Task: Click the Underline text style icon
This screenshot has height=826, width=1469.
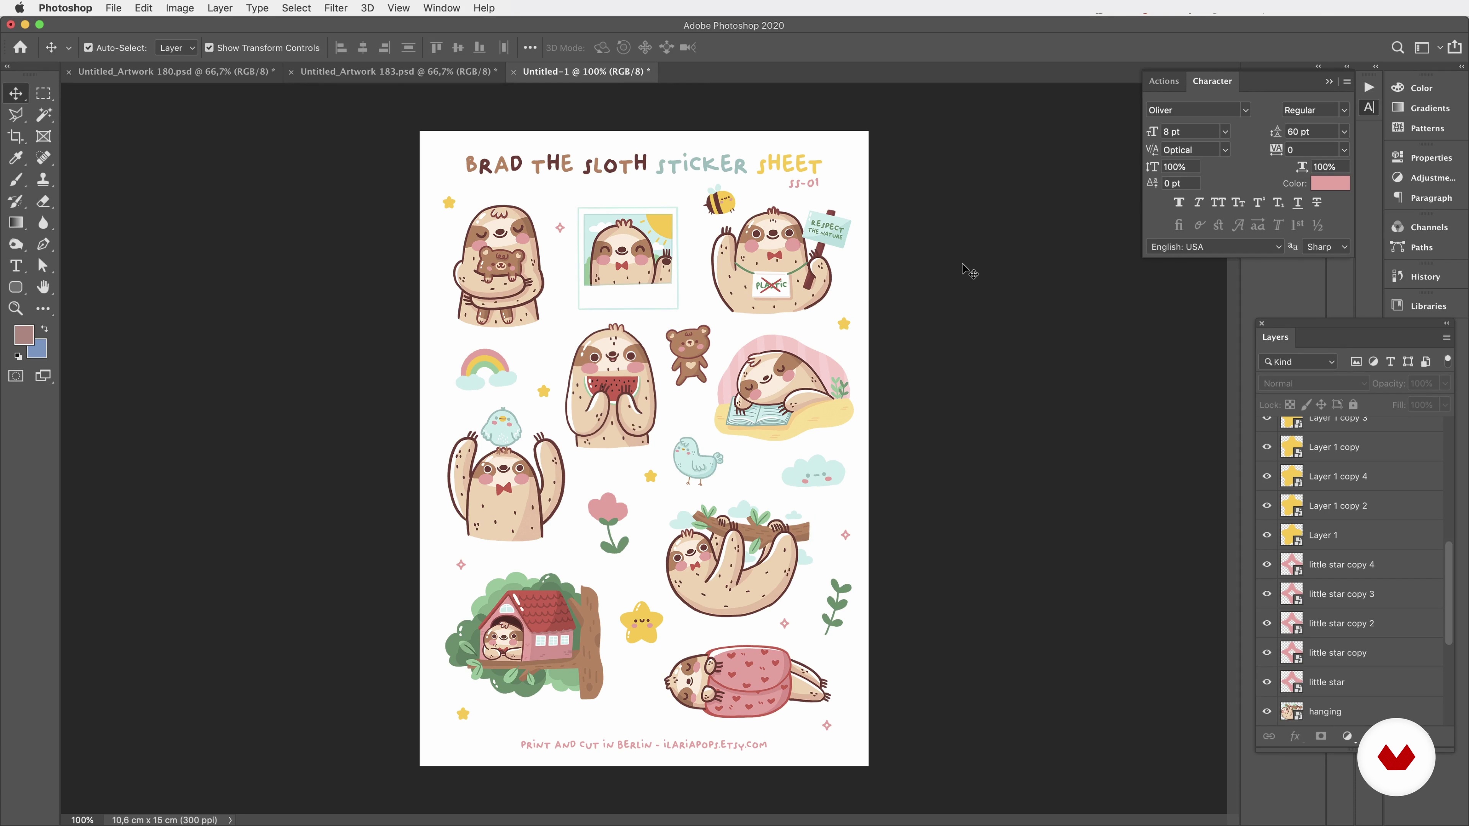Action: pyautogui.click(x=1297, y=202)
